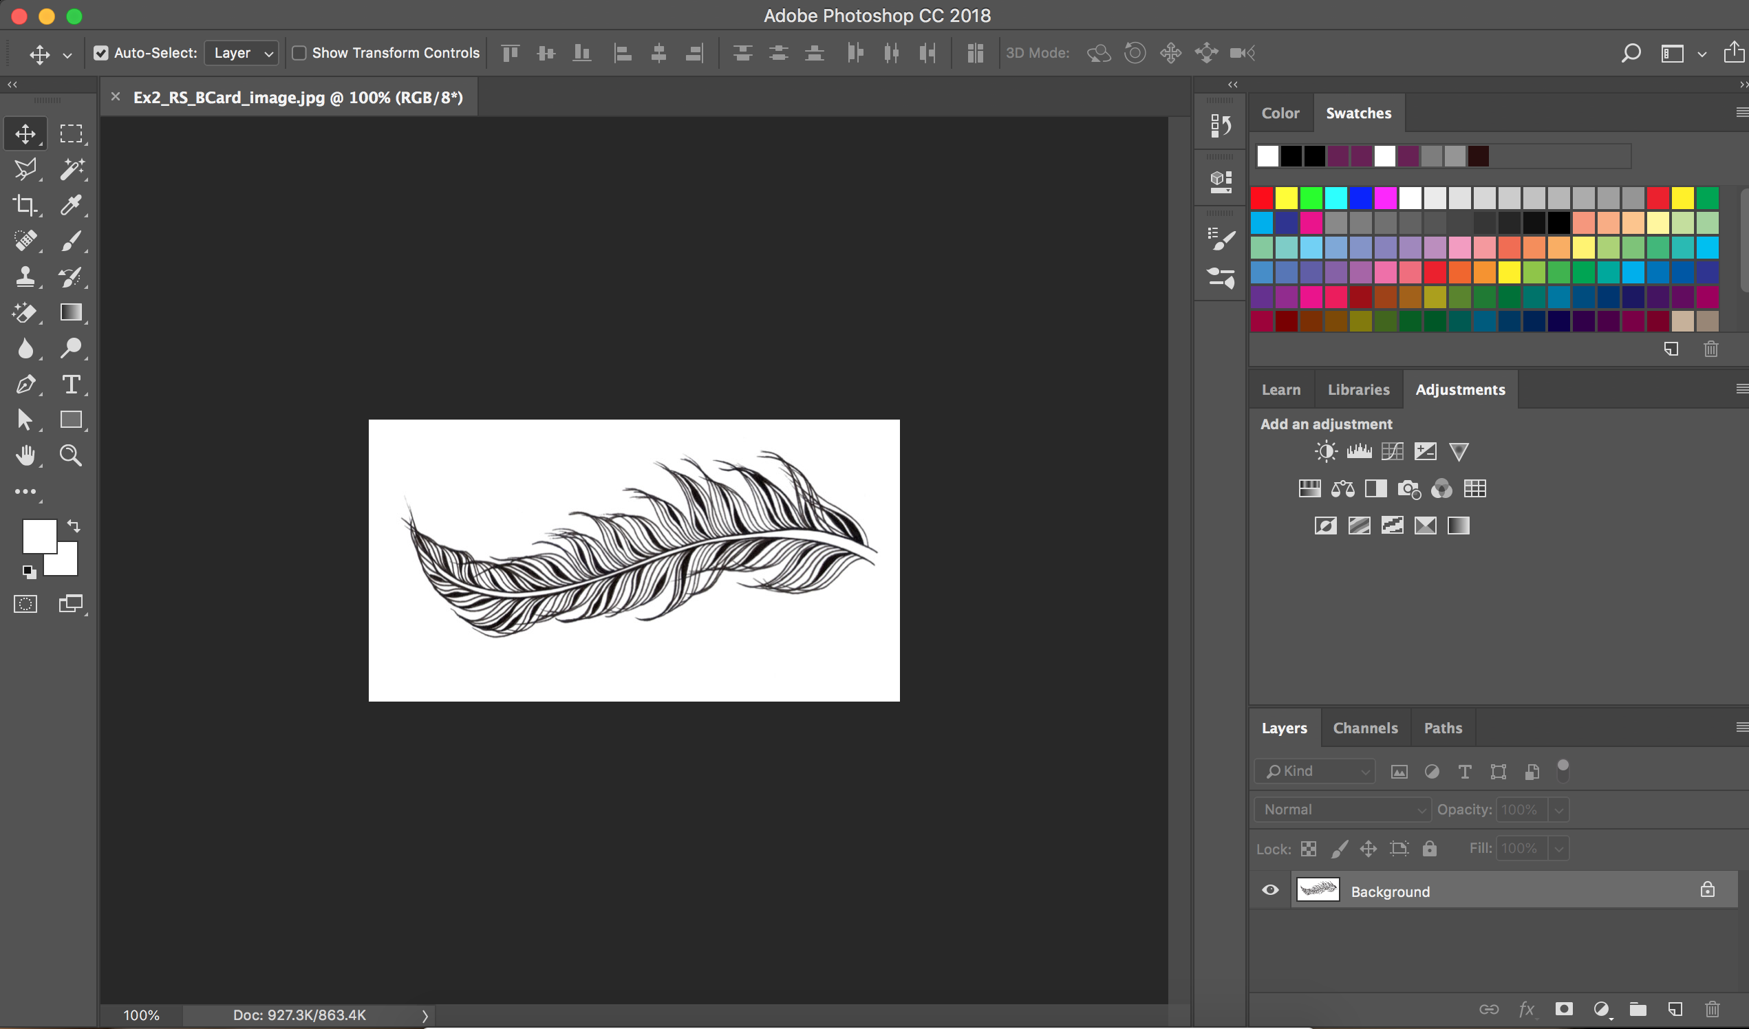Select the Horizontal Type tool
The image size is (1749, 1029).
(71, 384)
